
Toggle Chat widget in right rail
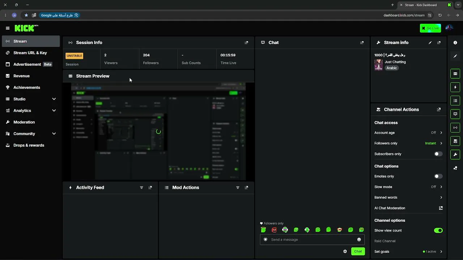455,114
